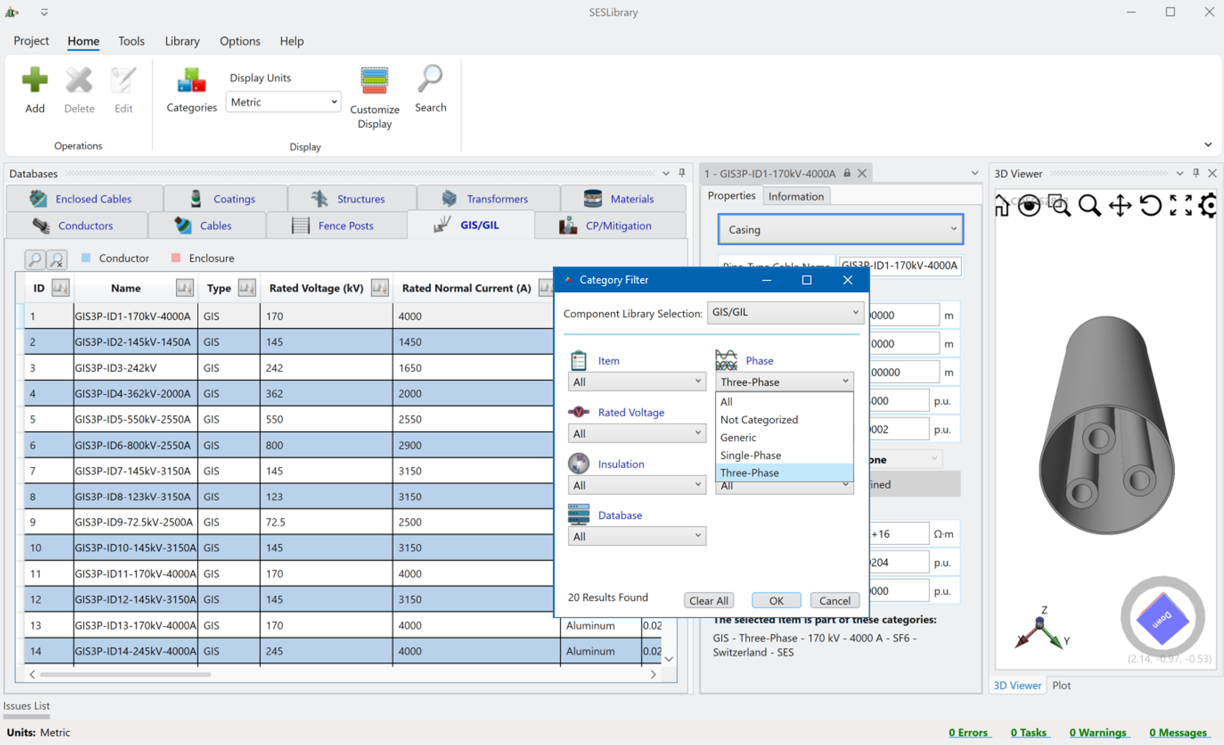Click the table's vertical scroll down arrow

pyautogui.click(x=669, y=659)
